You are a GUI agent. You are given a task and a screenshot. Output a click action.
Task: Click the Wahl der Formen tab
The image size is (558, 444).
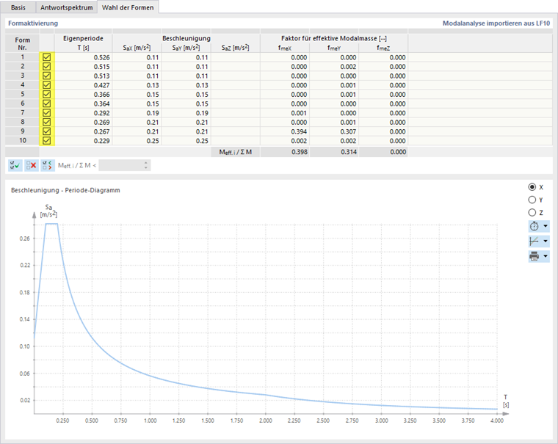click(128, 7)
